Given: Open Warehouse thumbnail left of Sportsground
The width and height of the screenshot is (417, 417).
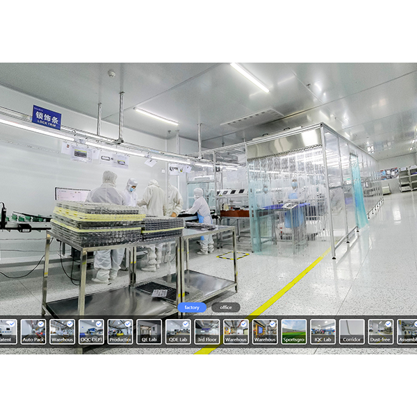Looking at the screenshot, I should (x=265, y=332).
